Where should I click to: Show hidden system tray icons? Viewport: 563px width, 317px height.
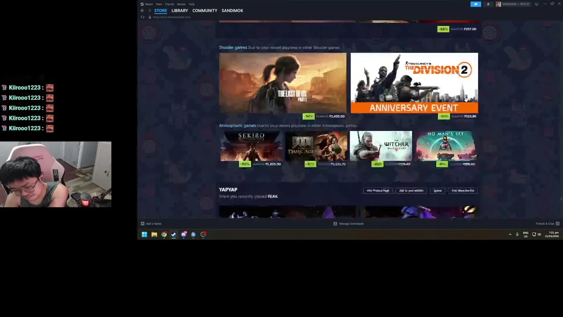coord(510,234)
